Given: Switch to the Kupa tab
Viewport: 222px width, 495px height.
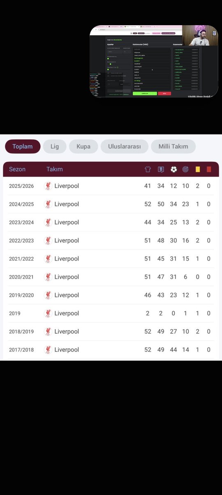Looking at the screenshot, I should (x=83, y=146).
